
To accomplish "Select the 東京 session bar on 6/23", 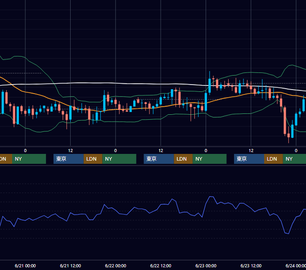I will point(249,159).
